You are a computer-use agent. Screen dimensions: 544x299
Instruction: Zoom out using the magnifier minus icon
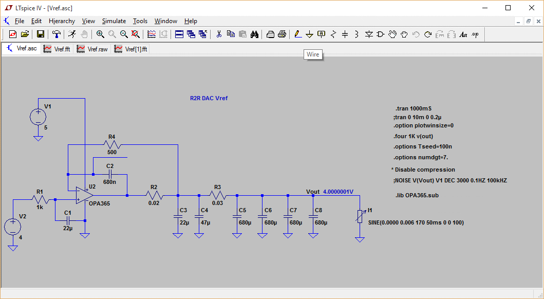point(124,34)
